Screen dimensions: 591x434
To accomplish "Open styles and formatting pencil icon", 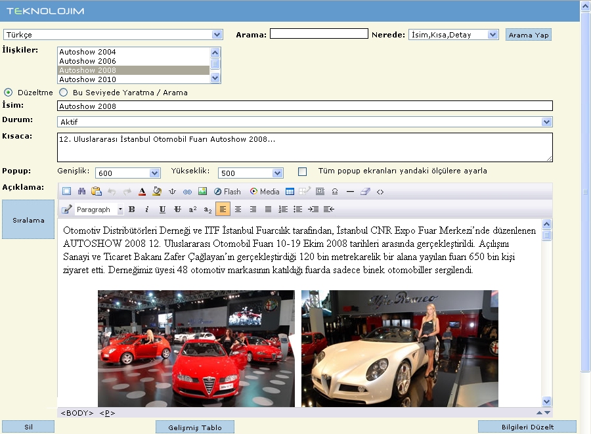I will tap(67, 209).
